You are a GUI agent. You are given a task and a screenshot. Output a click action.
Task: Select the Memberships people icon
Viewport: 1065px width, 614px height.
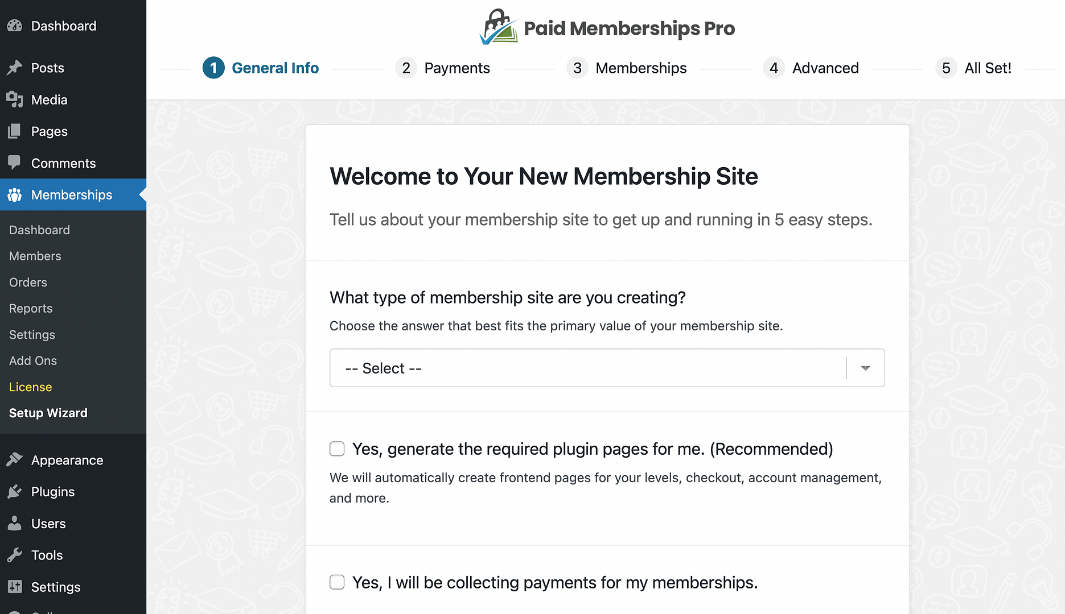[x=14, y=194]
